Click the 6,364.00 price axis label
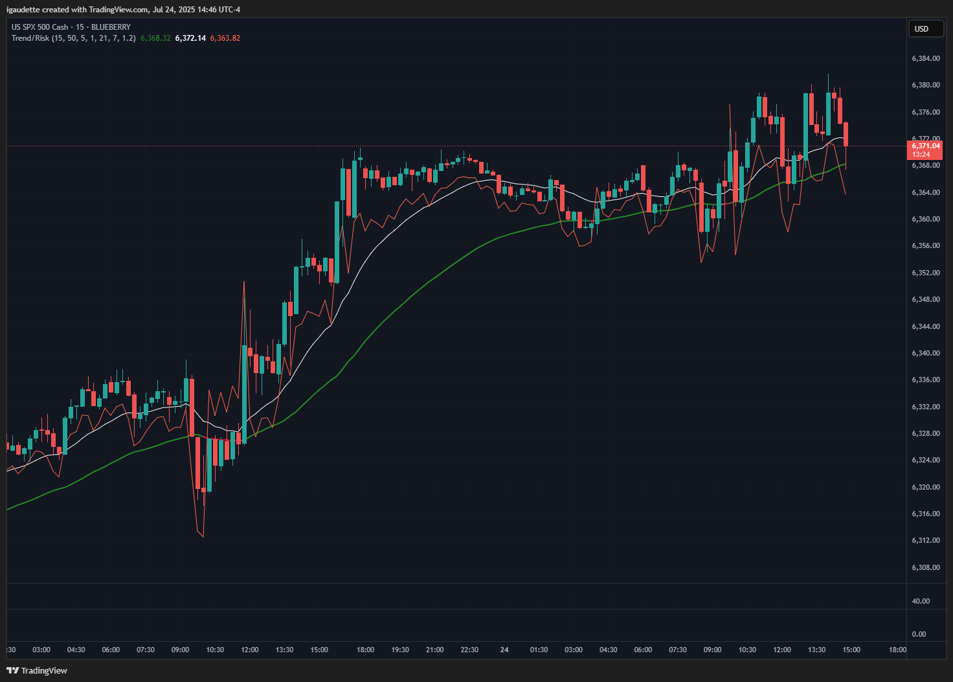 click(x=926, y=193)
